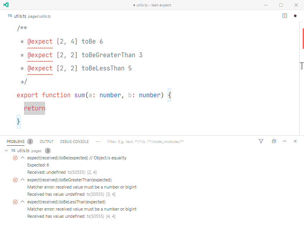
Task: Click the unsaved changes dot in the editor
Action: point(295,16)
